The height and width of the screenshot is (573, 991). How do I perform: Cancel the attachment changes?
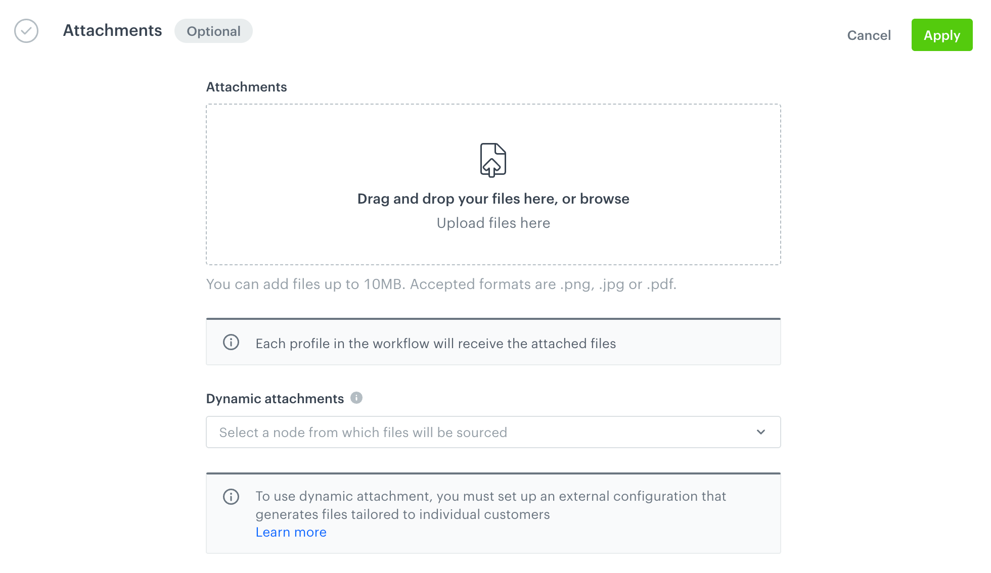pyautogui.click(x=869, y=35)
